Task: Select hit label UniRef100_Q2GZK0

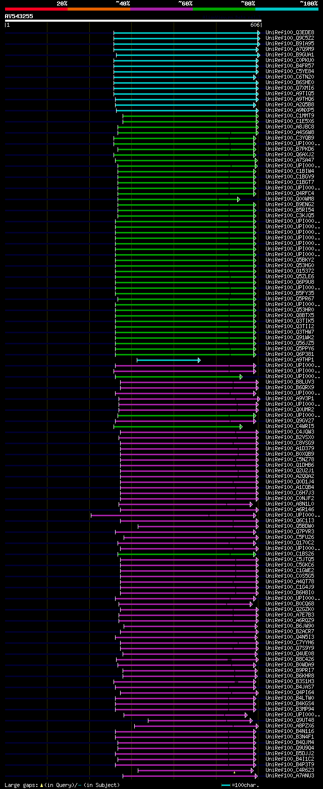Action: (290, 609)
